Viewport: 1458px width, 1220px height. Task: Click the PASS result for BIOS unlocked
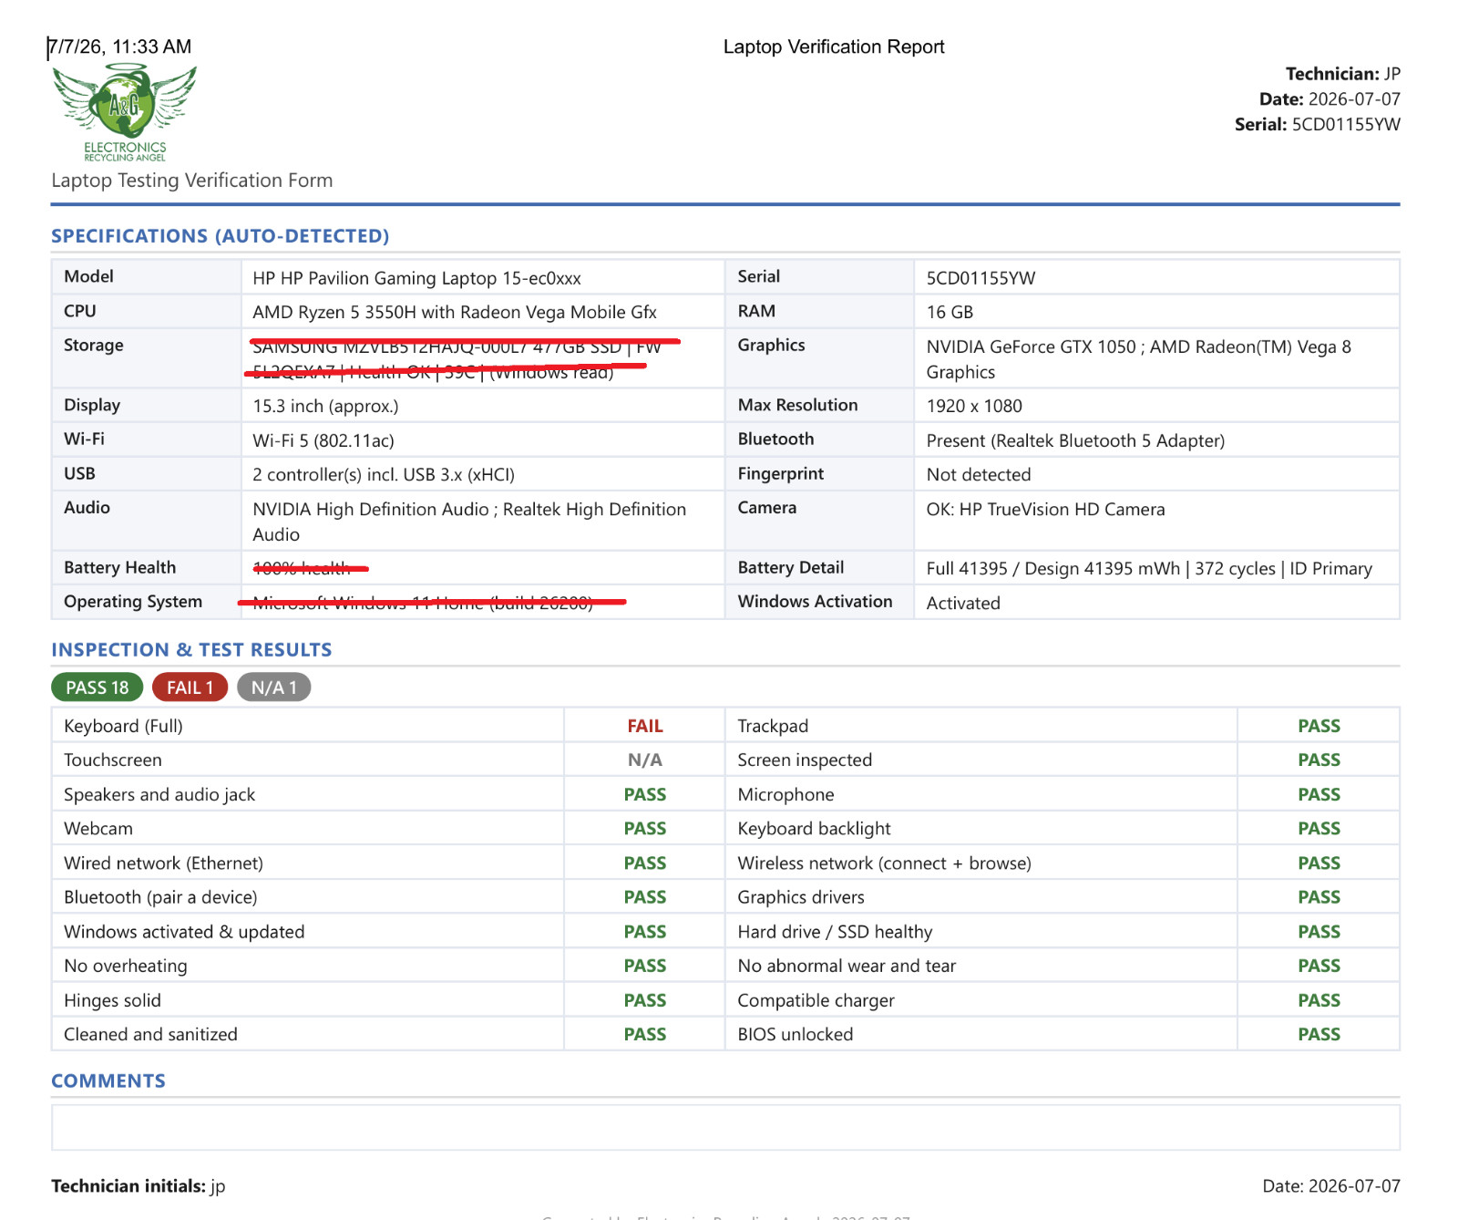[1319, 1034]
